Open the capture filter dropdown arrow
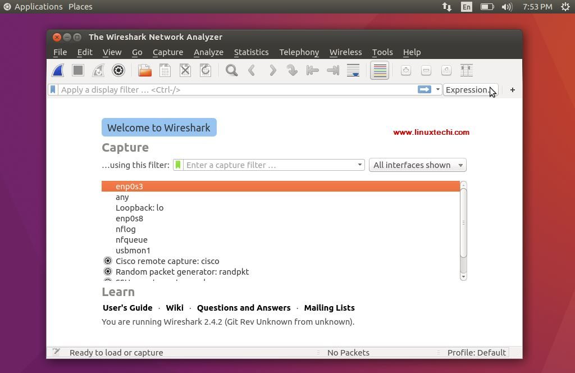 tap(359, 165)
